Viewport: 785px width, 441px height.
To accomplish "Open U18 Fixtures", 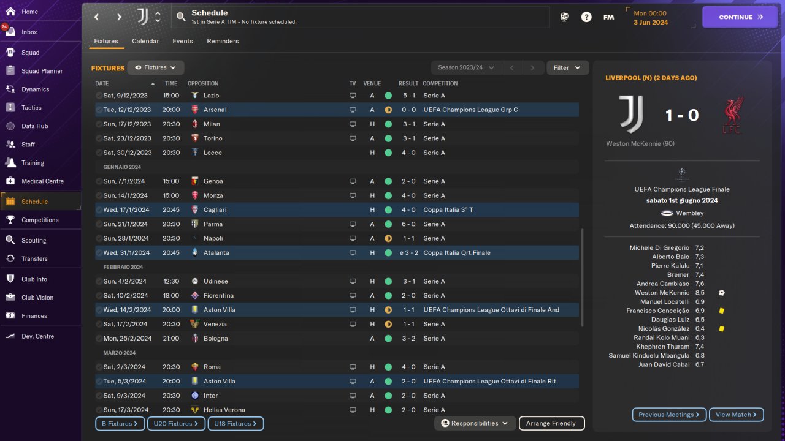I will click(235, 423).
